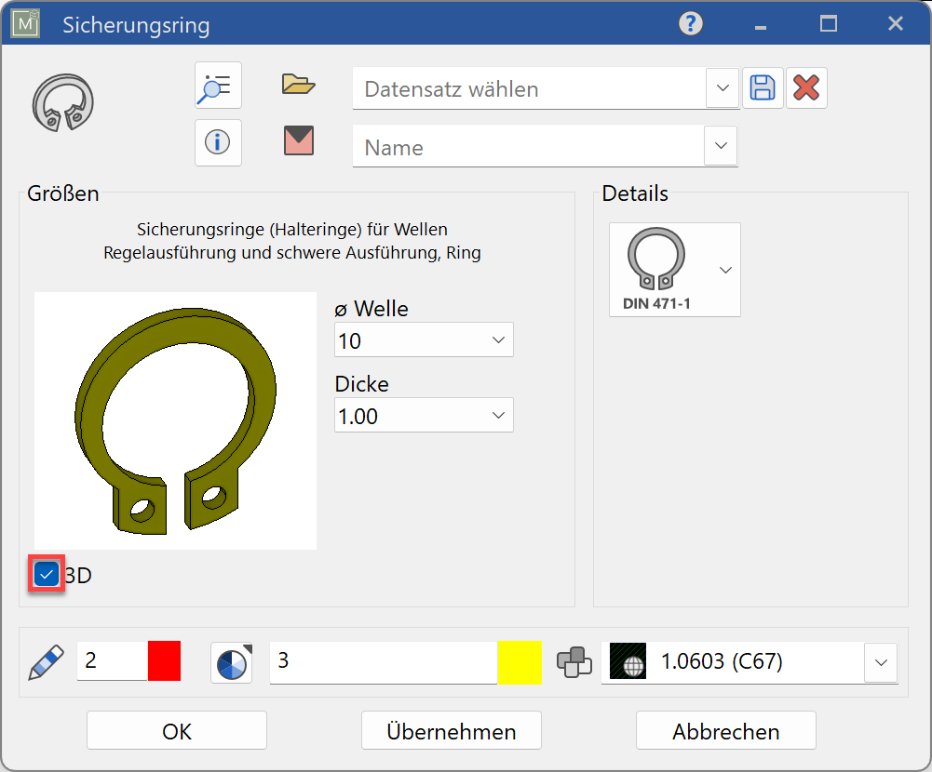This screenshot has width=932, height=772.
Task: Open the Datensatz wählen combo box
Action: click(x=723, y=88)
